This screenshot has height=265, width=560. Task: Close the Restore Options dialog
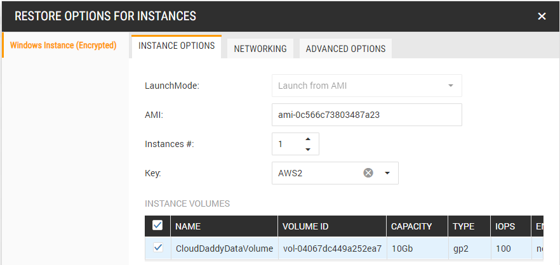pos(542,16)
